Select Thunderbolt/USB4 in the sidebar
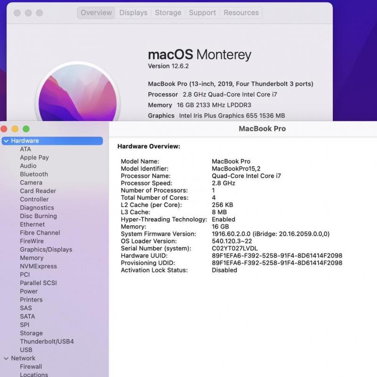Screen dimensions: 377x377 tap(47, 342)
